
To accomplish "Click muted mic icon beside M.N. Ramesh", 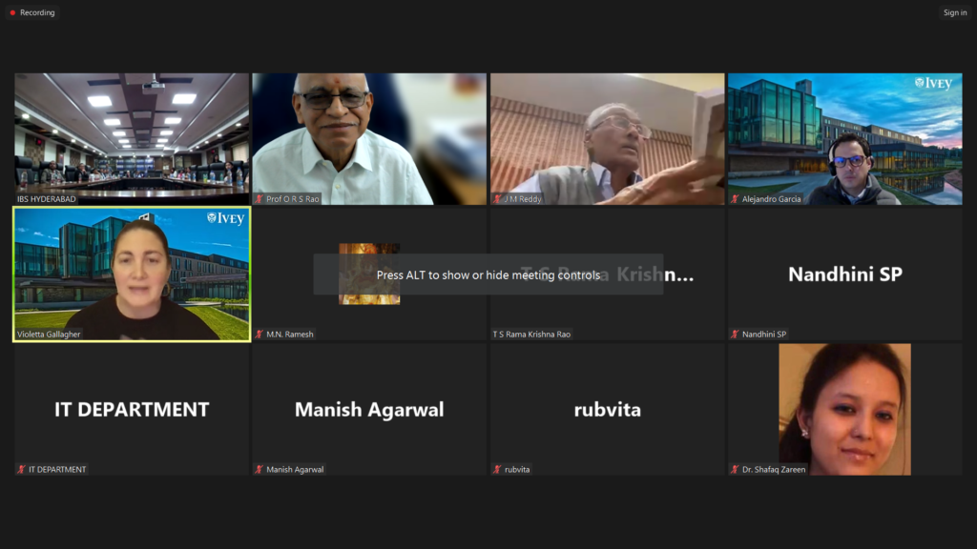I will [259, 335].
